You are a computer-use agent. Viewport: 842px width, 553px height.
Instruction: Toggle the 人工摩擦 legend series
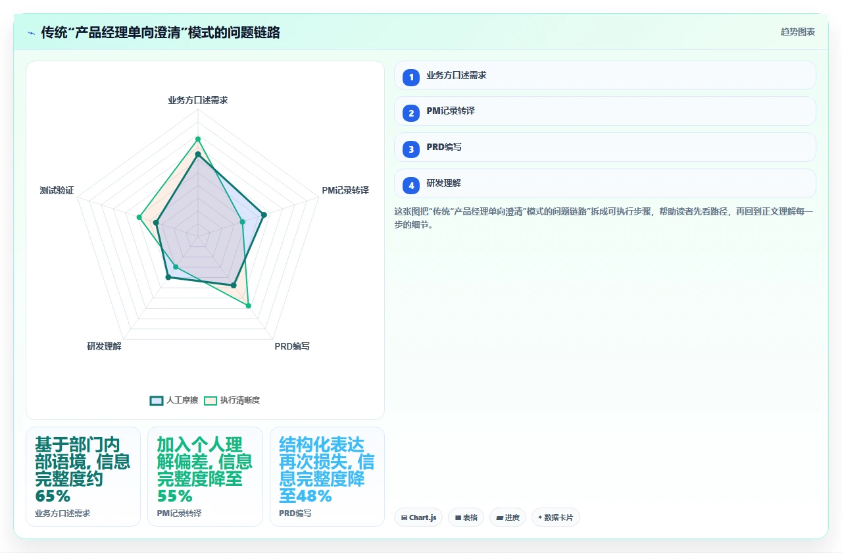click(174, 400)
